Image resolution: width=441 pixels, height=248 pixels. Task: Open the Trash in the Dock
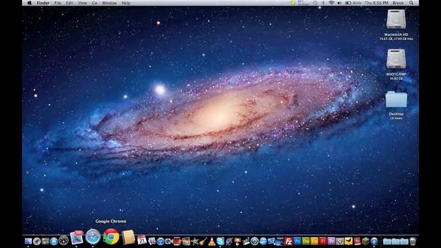(413, 241)
